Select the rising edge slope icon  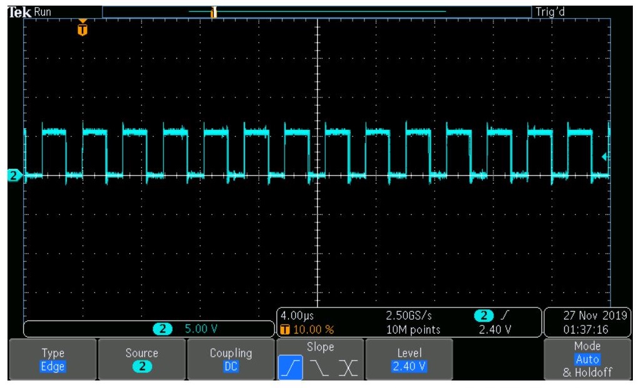tap(291, 367)
